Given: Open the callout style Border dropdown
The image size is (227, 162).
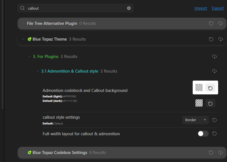Looking at the screenshot, I should (x=195, y=120).
